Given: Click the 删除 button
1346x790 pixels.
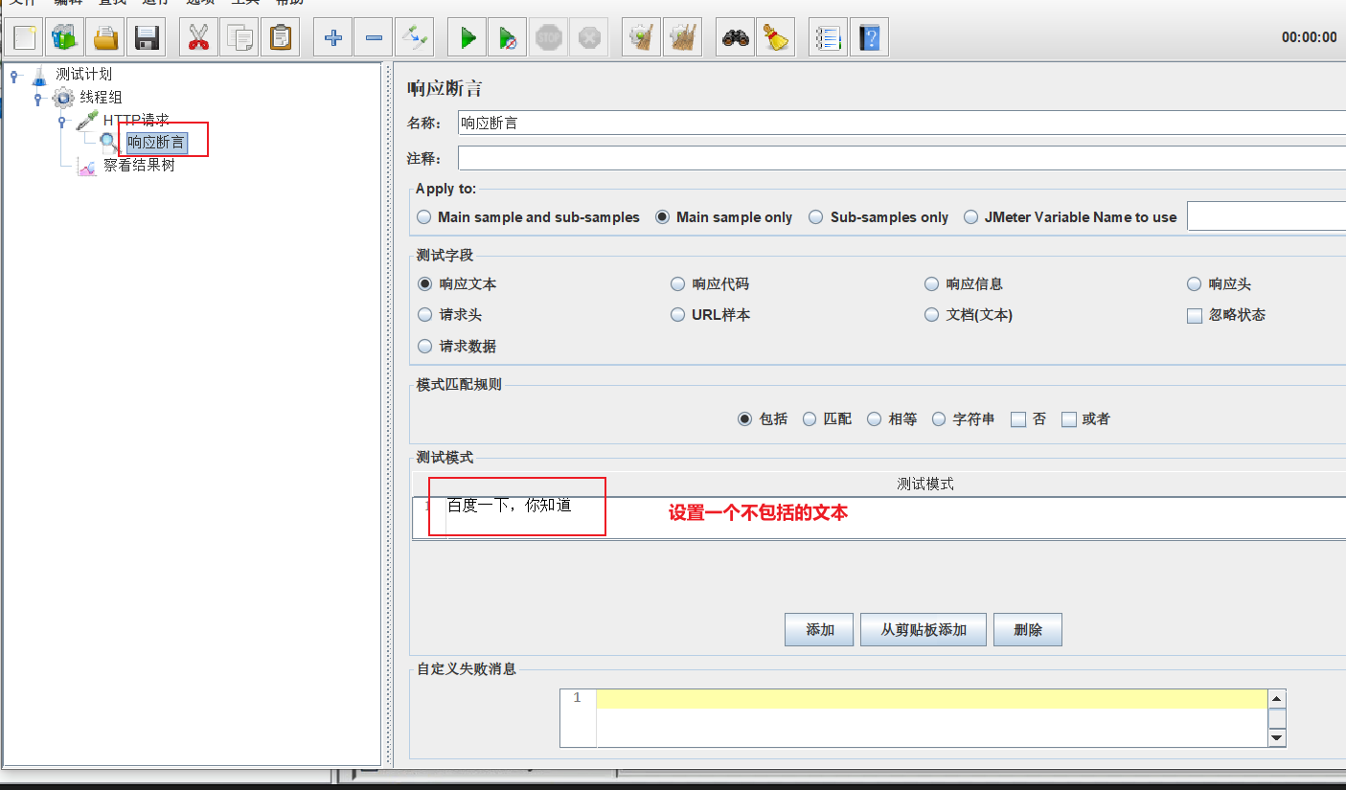Looking at the screenshot, I should tap(1028, 630).
